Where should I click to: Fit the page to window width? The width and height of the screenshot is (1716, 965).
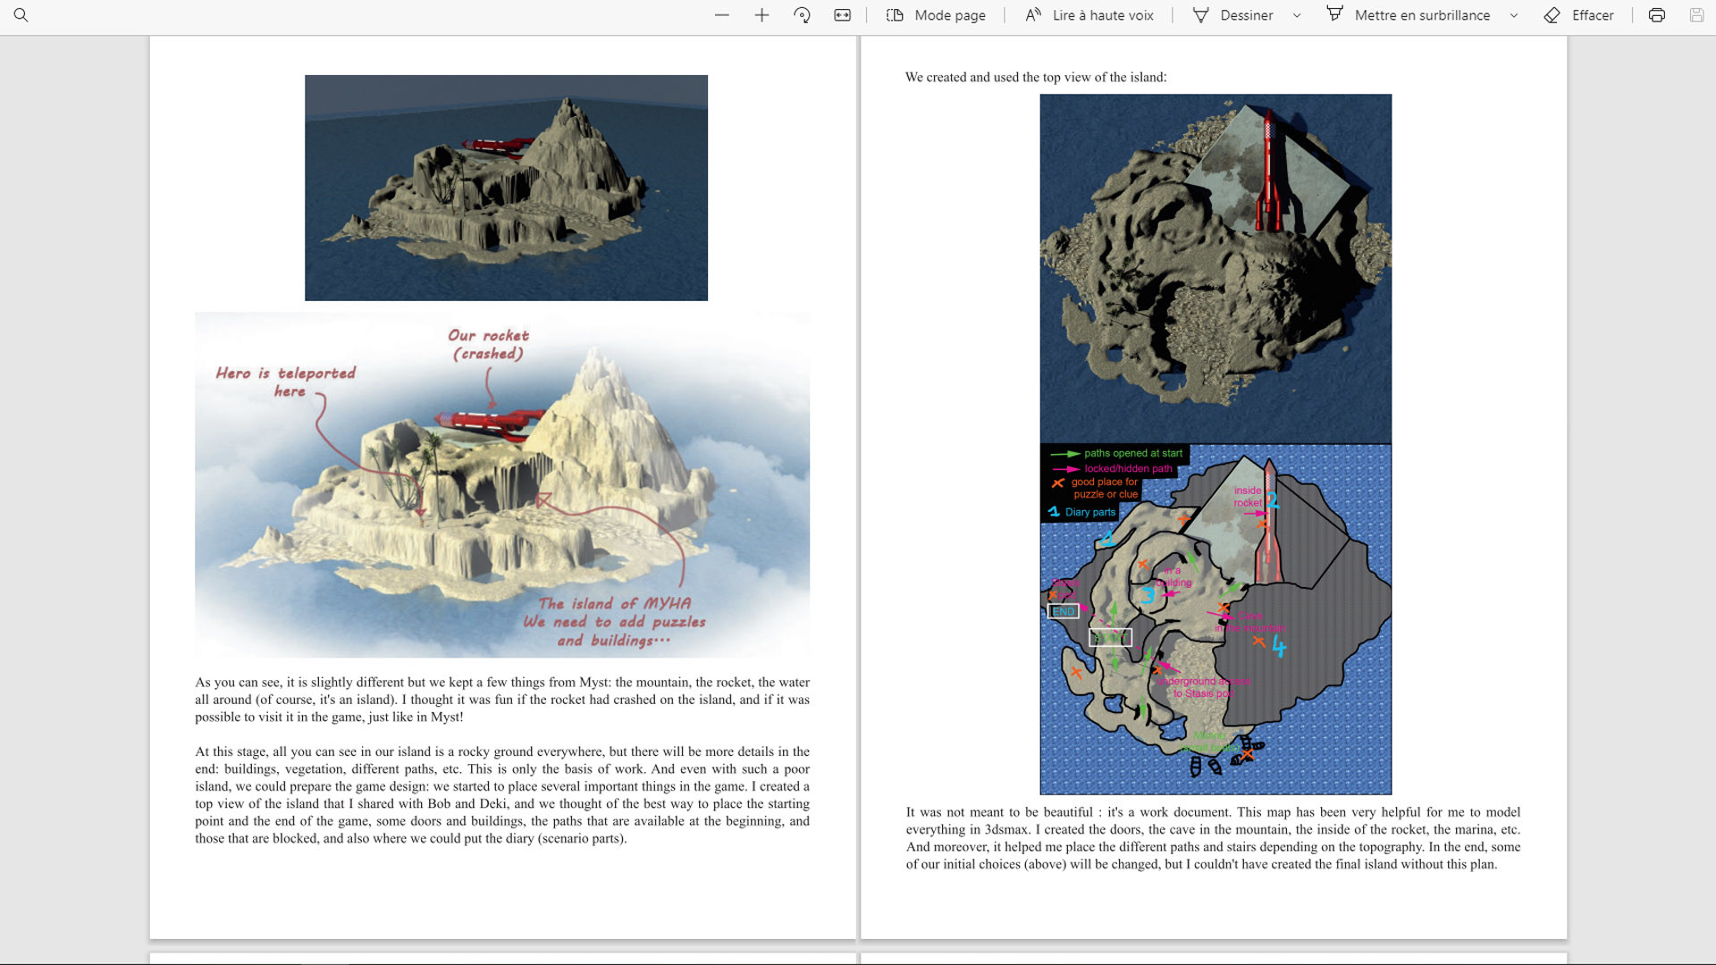click(841, 15)
